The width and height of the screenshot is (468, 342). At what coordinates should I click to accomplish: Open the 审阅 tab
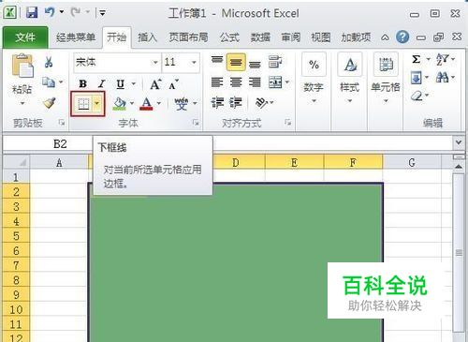pyautogui.click(x=291, y=37)
